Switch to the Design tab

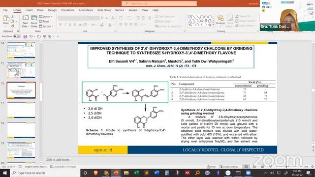(52, 10)
